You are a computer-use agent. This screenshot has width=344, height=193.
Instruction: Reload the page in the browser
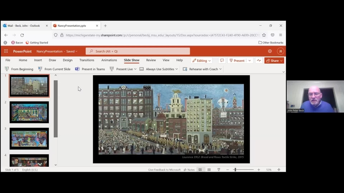[22, 35]
